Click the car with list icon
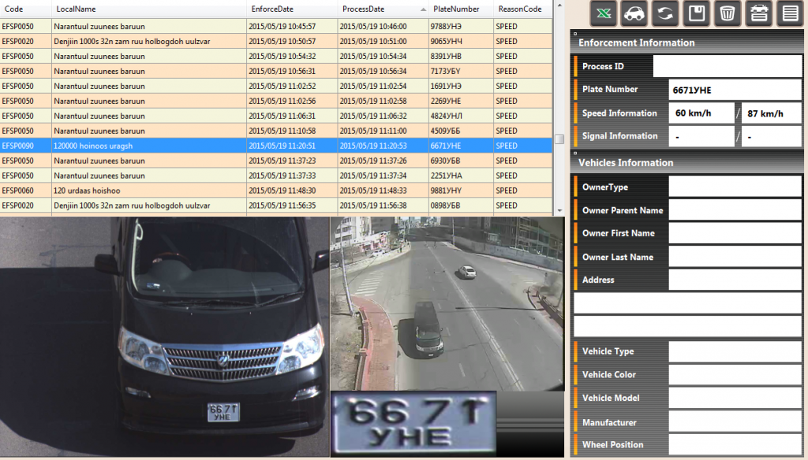This screenshot has width=808, height=460. (758, 13)
